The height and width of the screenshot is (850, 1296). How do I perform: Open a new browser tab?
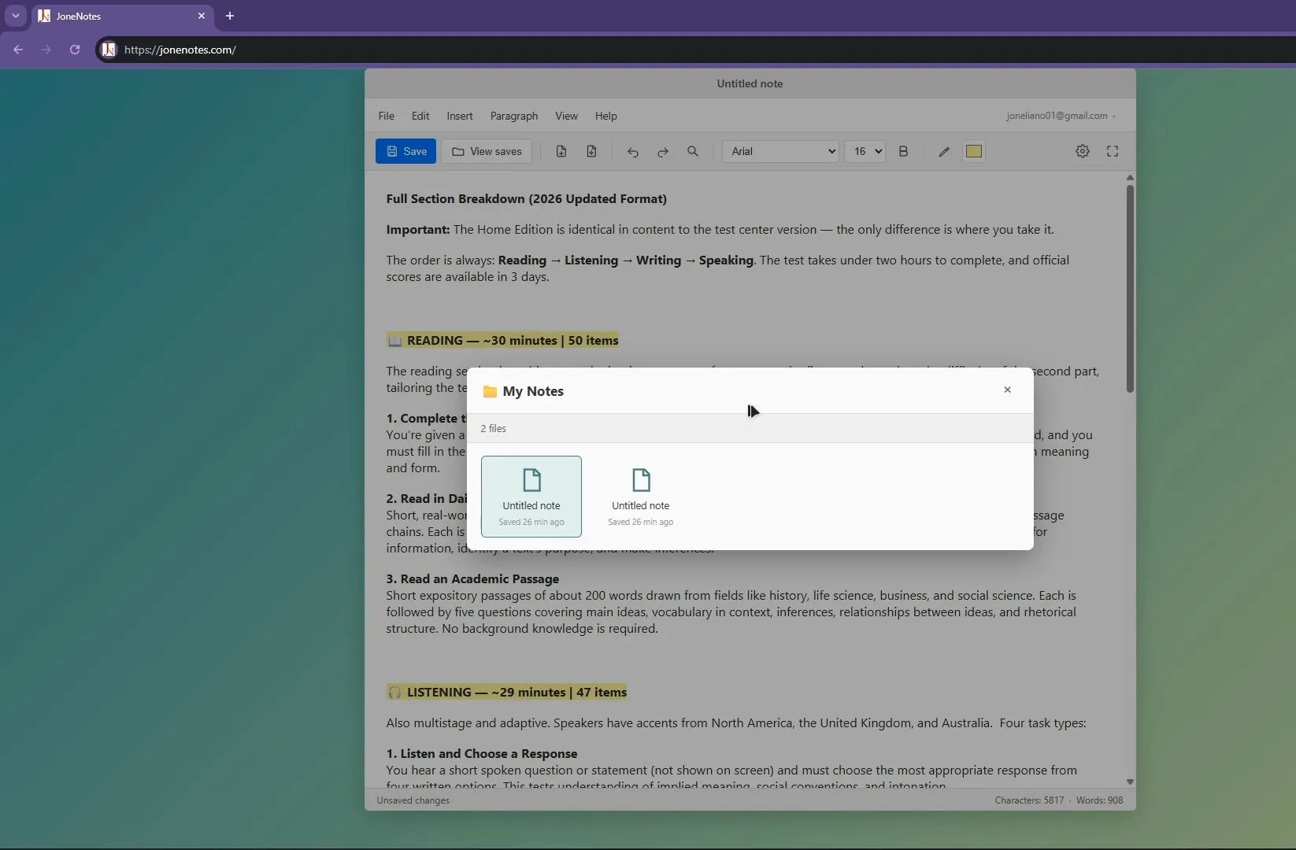(x=230, y=16)
